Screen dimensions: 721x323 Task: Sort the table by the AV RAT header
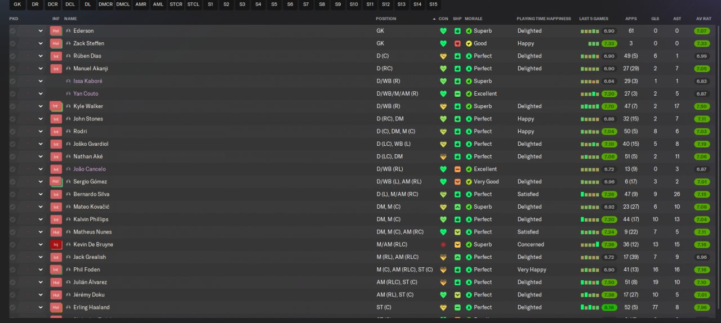coord(704,19)
